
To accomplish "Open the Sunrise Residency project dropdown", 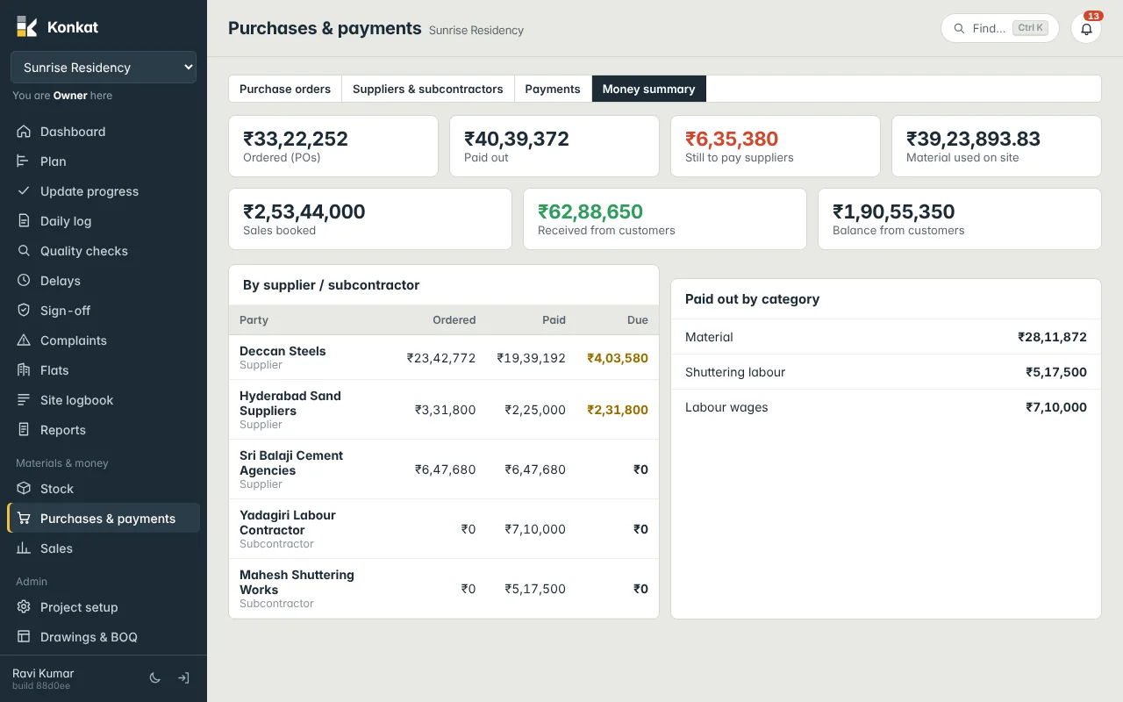I will (x=104, y=68).
